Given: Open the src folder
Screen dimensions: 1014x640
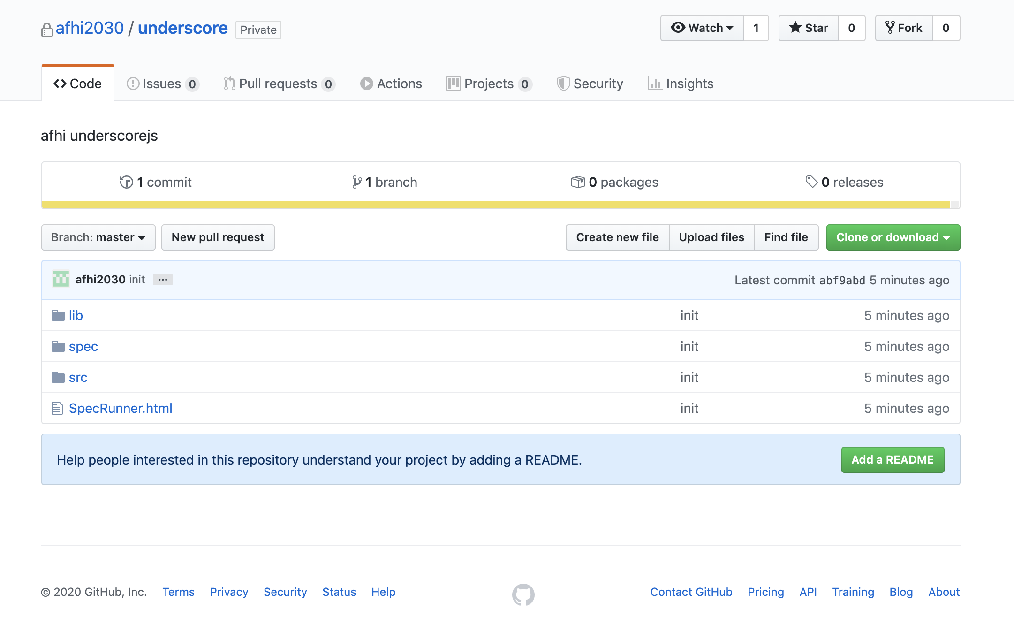Looking at the screenshot, I should pos(78,377).
